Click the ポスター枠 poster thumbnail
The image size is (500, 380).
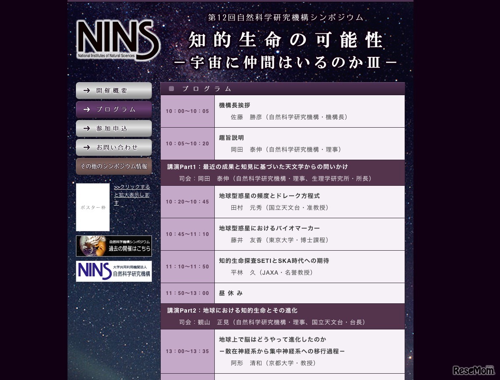[x=92, y=207]
